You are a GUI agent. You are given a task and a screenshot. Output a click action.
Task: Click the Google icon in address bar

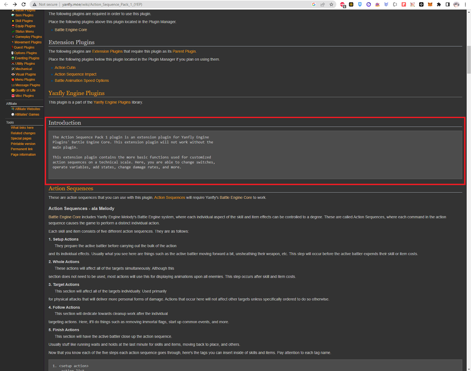pos(314,4)
